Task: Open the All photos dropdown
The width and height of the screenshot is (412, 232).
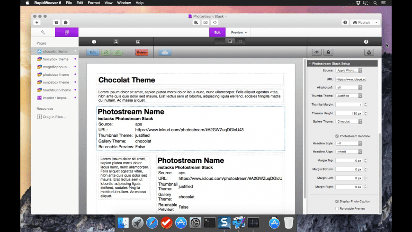Action: pos(349,88)
